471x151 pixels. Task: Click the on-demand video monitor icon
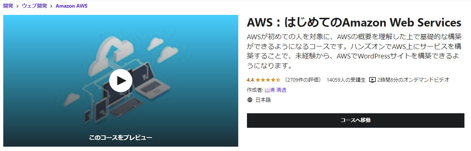372,80
